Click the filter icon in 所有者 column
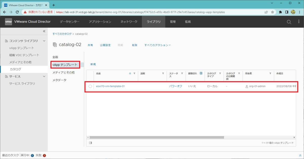Screen dimensions: 304x159 (270, 73)
